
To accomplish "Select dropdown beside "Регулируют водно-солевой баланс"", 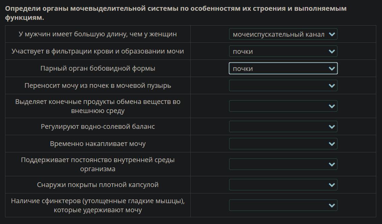I will [283, 127].
